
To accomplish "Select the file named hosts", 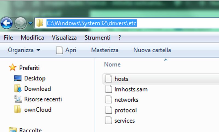I will tap(121, 79).
